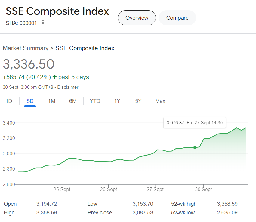Switch chart range to 1D

(x=9, y=101)
